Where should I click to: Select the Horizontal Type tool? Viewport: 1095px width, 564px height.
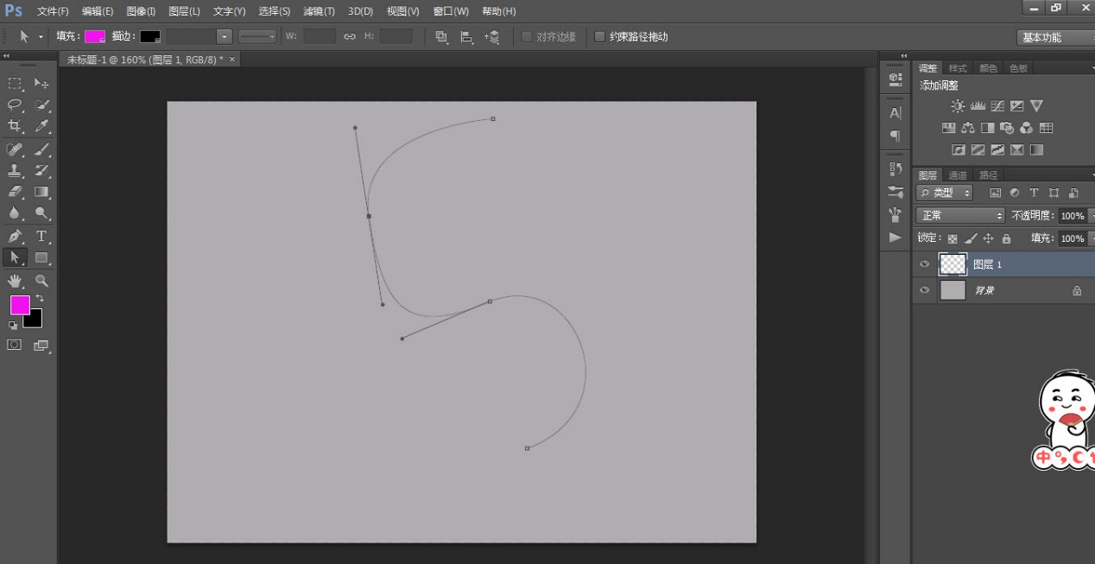click(x=41, y=236)
